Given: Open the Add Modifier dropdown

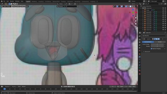Looking at the screenshot, I should (154, 36).
